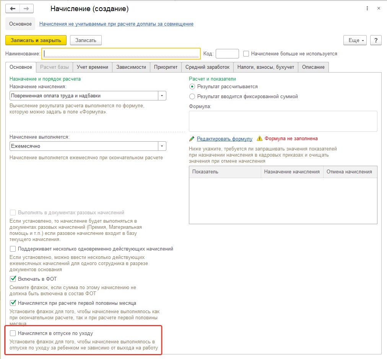The height and width of the screenshot is (359, 387).
Task: Click the Ежемесячно value field
Action: (84, 146)
